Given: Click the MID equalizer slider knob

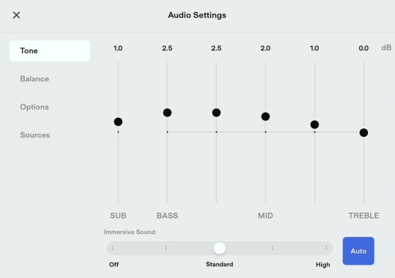Looking at the screenshot, I should tap(265, 117).
